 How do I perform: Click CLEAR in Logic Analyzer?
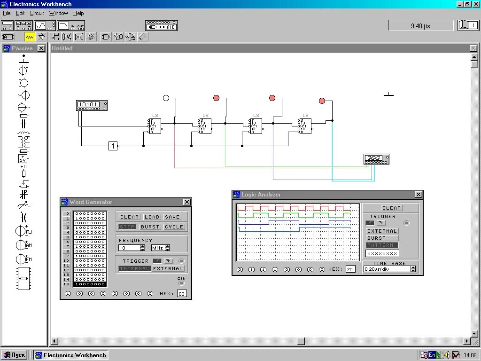pos(391,208)
